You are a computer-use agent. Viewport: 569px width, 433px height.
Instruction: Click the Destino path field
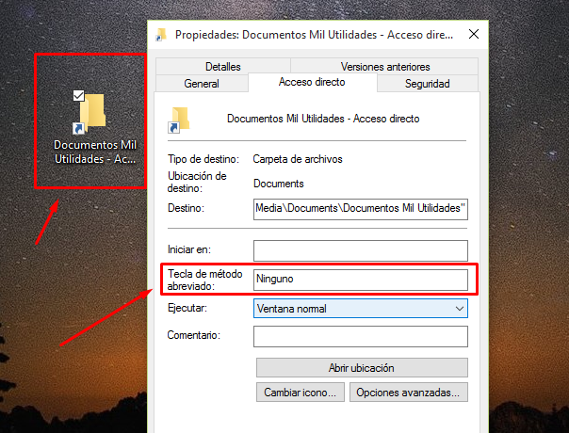pyautogui.click(x=361, y=209)
